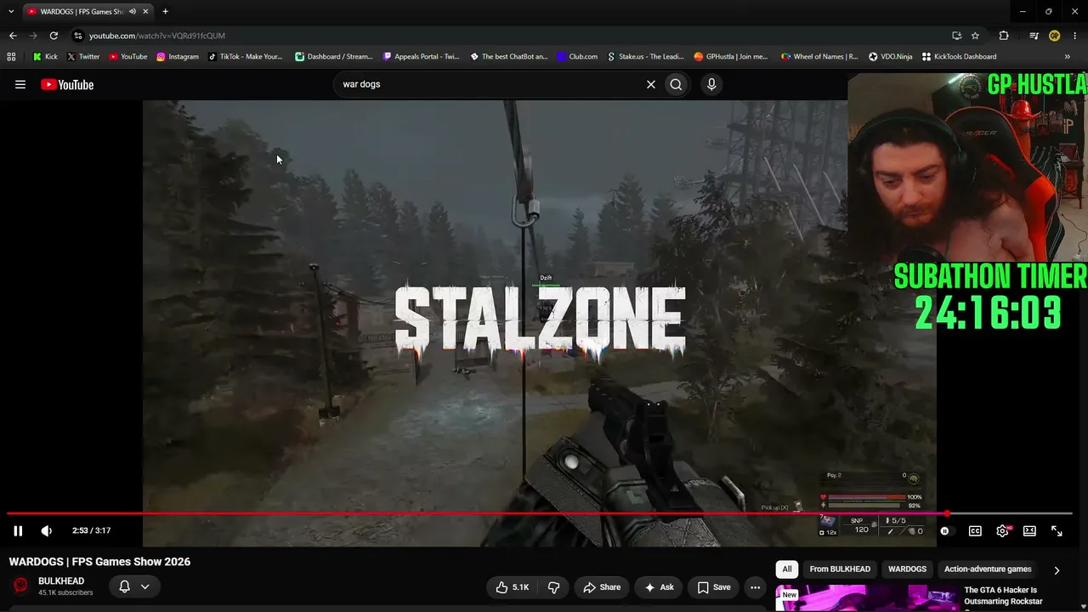Select the 'From BULKHEAD' filter chip
The height and width of the screenshot is (612, 1088).
coord(840,569)
